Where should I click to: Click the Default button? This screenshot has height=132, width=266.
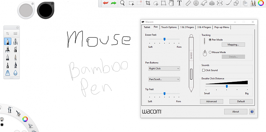pyautogui.click(x=241, y=102)
